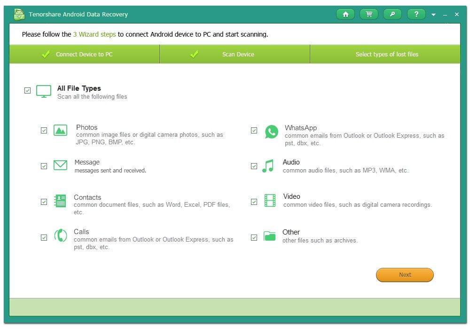
Task: Click the 'Message' label text
Action: pos(87,162)
